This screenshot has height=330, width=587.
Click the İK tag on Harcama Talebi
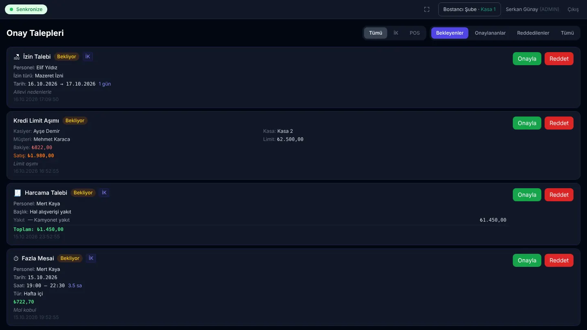tap(104, 193)
